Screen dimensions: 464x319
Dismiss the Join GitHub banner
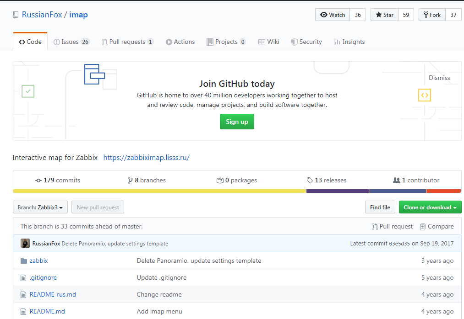click(x=439, y=78)
